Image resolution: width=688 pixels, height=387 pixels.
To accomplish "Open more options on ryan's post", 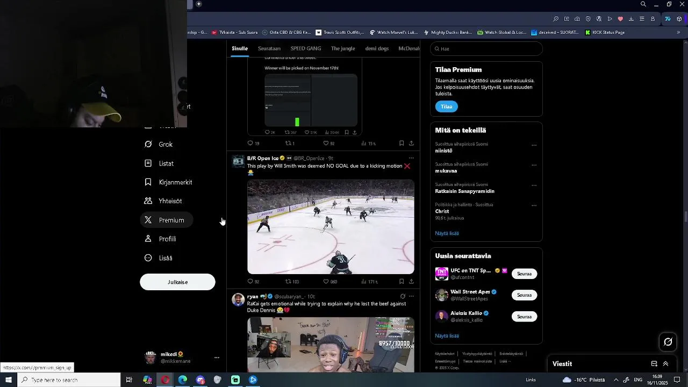I will coord(411,296).
